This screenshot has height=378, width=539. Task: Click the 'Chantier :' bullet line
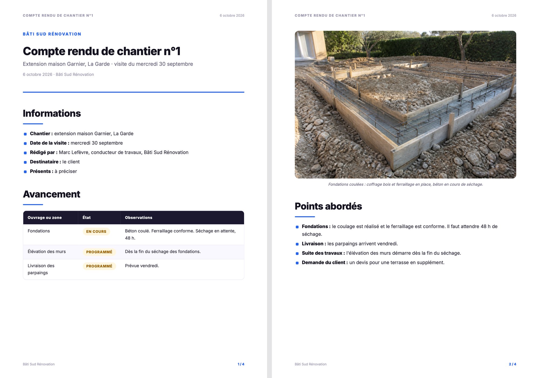coord(82,134)
